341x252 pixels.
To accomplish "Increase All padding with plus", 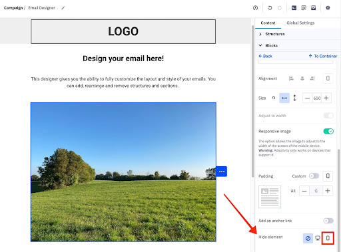I will tap(328, 191).
